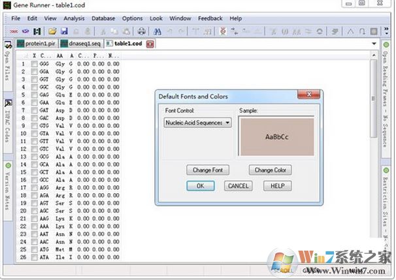Open the Look menu
The height and width of the screenshot is (280, 396).
[x=156, y=18]
